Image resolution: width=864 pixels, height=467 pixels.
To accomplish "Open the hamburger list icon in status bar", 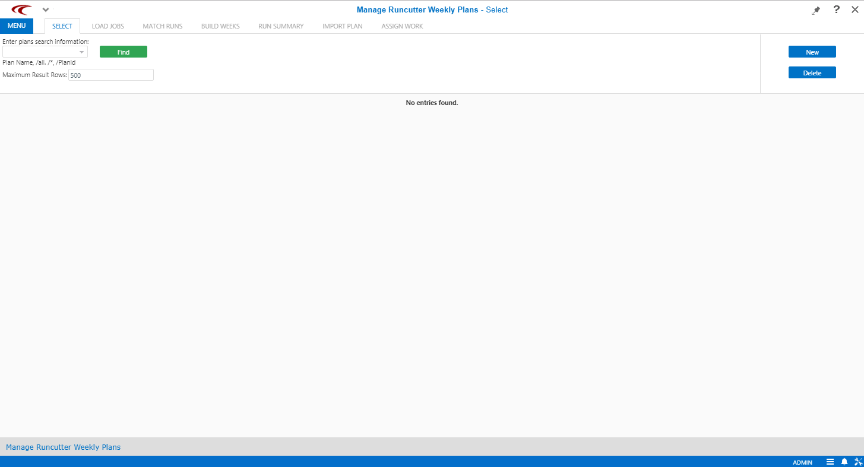I will (830, 462).
